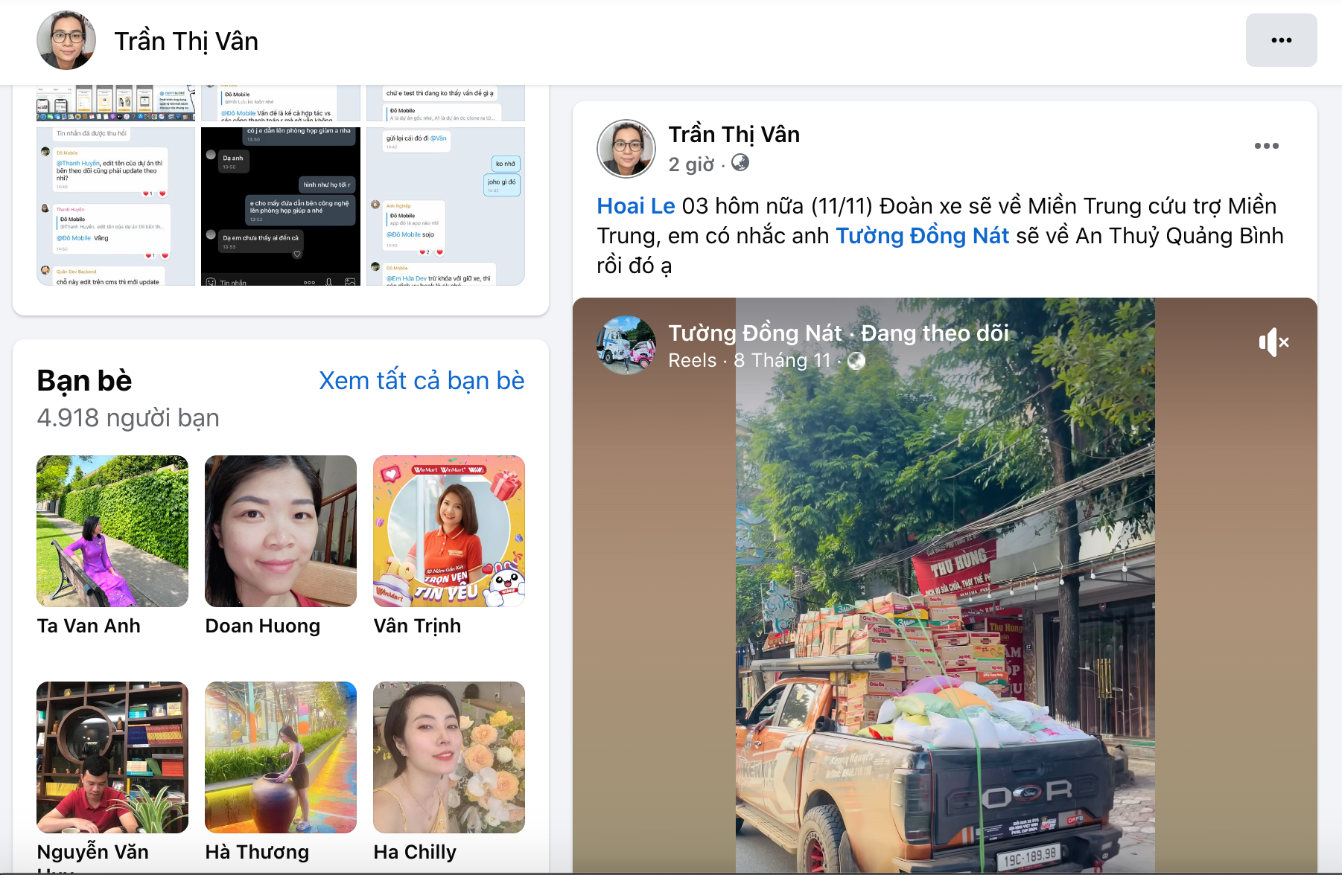The height and width of the screenshot is (875, 1342).
Task: Select the "Trần Thị Vân" name in the top header
Action: click(186, 41)
